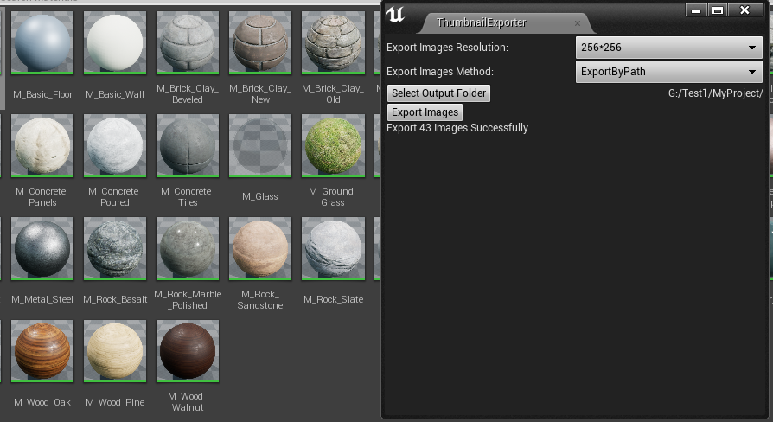This screenshot has height=422, width=773.
Task: Click the Export Images button
Action: [x=425, y=112]
